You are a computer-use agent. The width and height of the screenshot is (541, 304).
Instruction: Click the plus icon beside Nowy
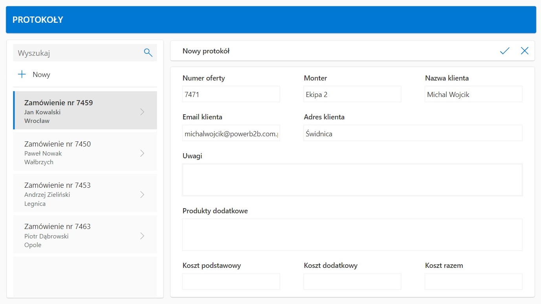coord(22,74)
